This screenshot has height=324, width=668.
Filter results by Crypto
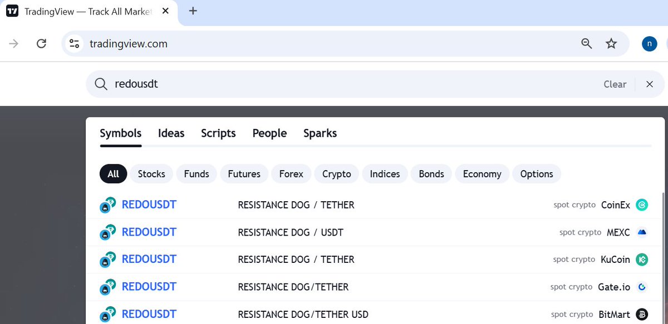[337, 174]
